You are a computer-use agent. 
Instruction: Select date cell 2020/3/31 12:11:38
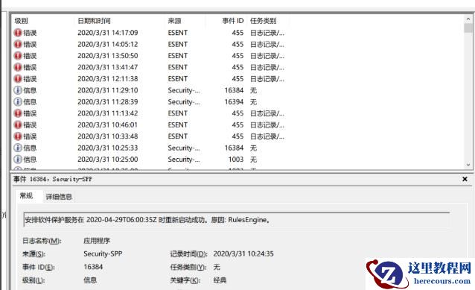[108, 79]
